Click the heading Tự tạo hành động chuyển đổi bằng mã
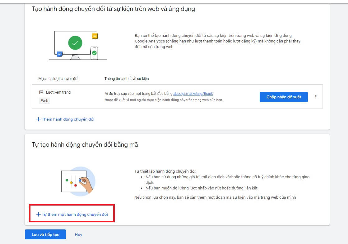Viewport: 348px width, 244px height. pos(85,144)
